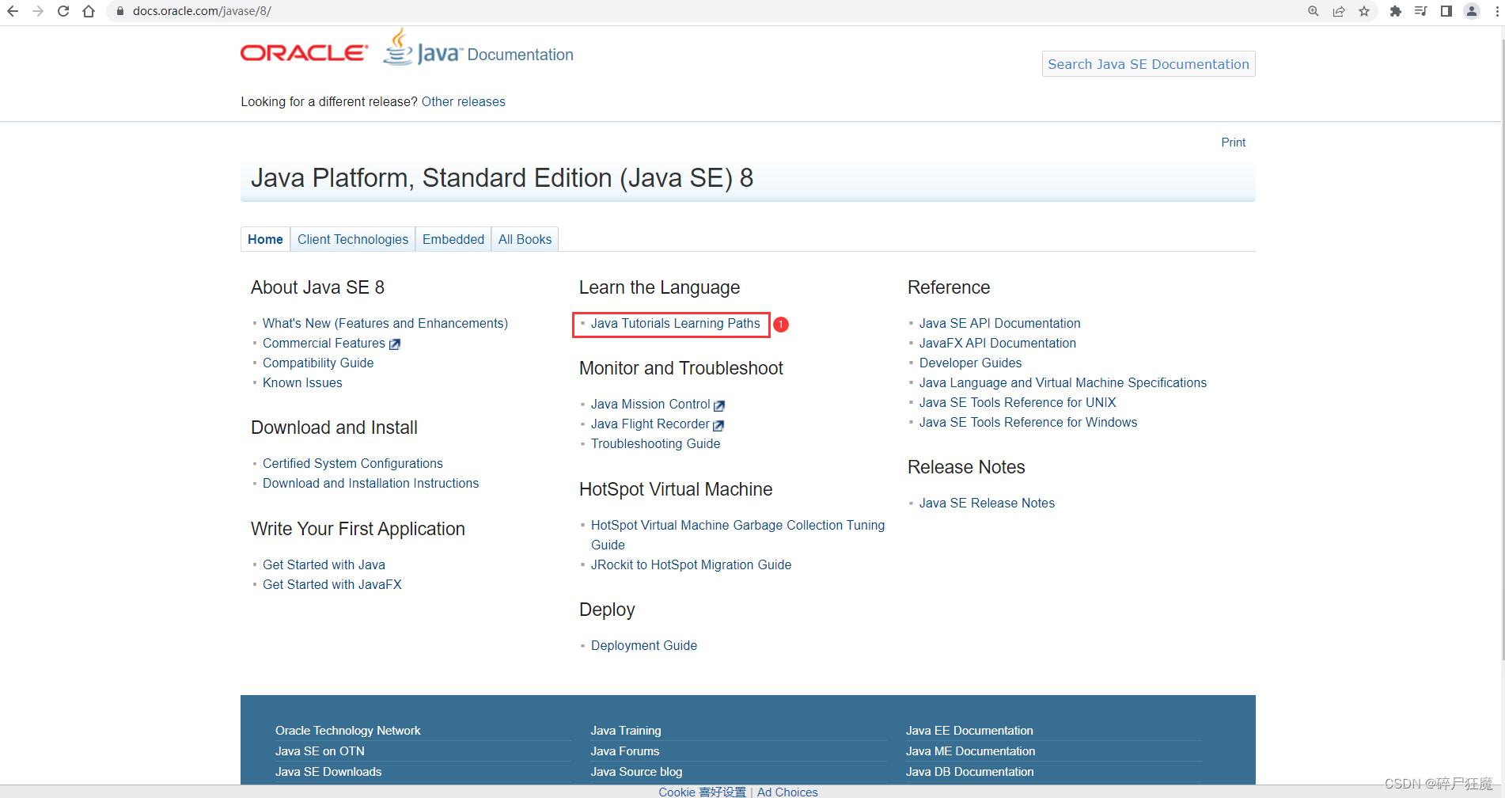Open What's New (Features and Enhancements)
The height and width of the screenshot is (798, 1505).
click(x=385, y=323)
